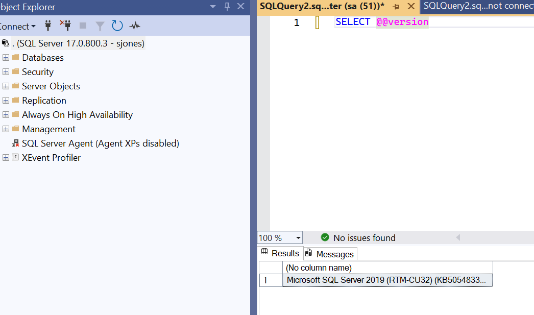Open the 100 % zoom level dropdown
This screenshot has width=534, height=315.
tap(298, 238)
